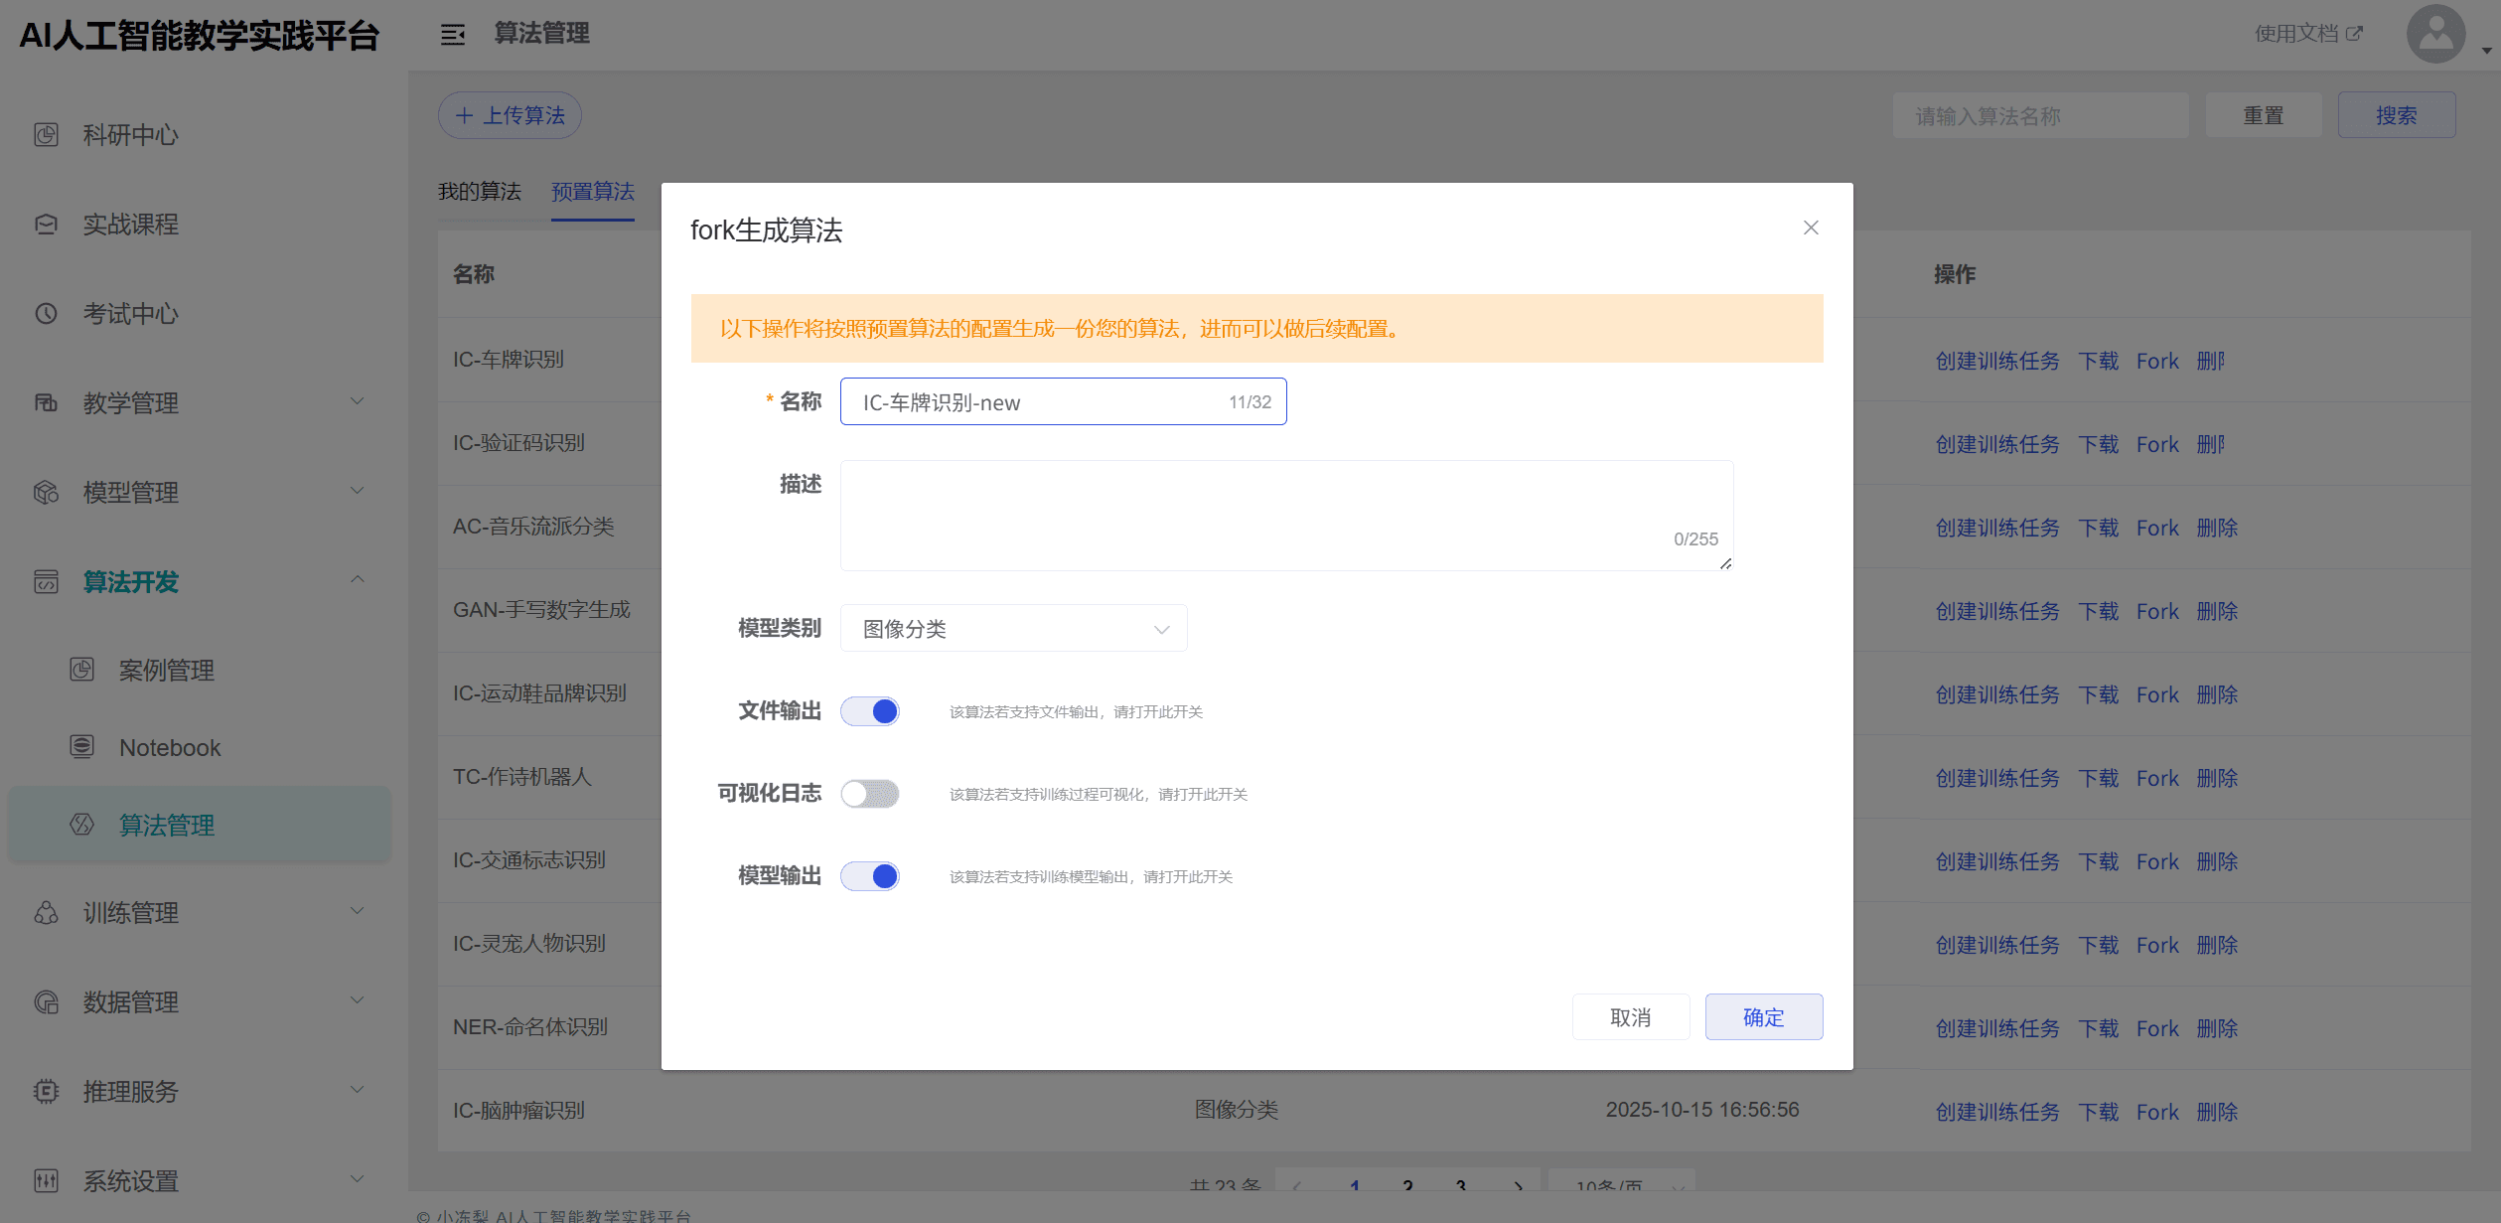Enable the 可视化日志 switch
Screen dimensions: 2501x1223
coord(870,794)
